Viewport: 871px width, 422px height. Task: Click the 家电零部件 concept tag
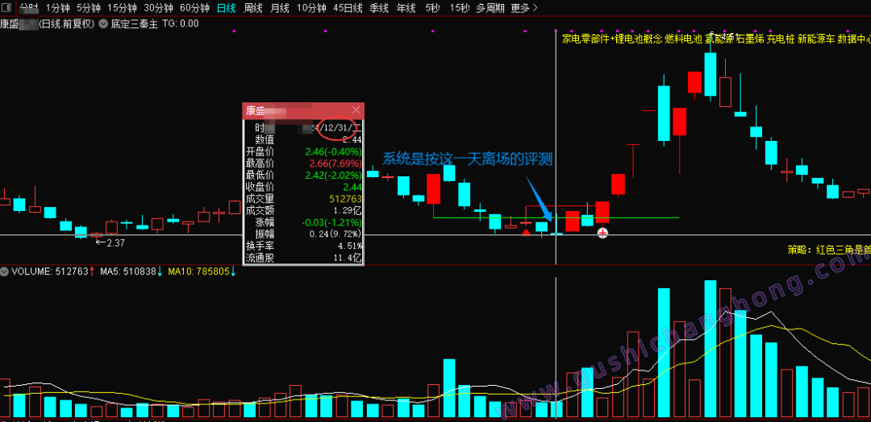586,39
